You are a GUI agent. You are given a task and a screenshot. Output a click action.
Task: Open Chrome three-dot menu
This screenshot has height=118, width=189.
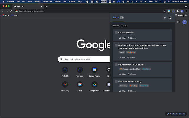(x=186, y=11)
